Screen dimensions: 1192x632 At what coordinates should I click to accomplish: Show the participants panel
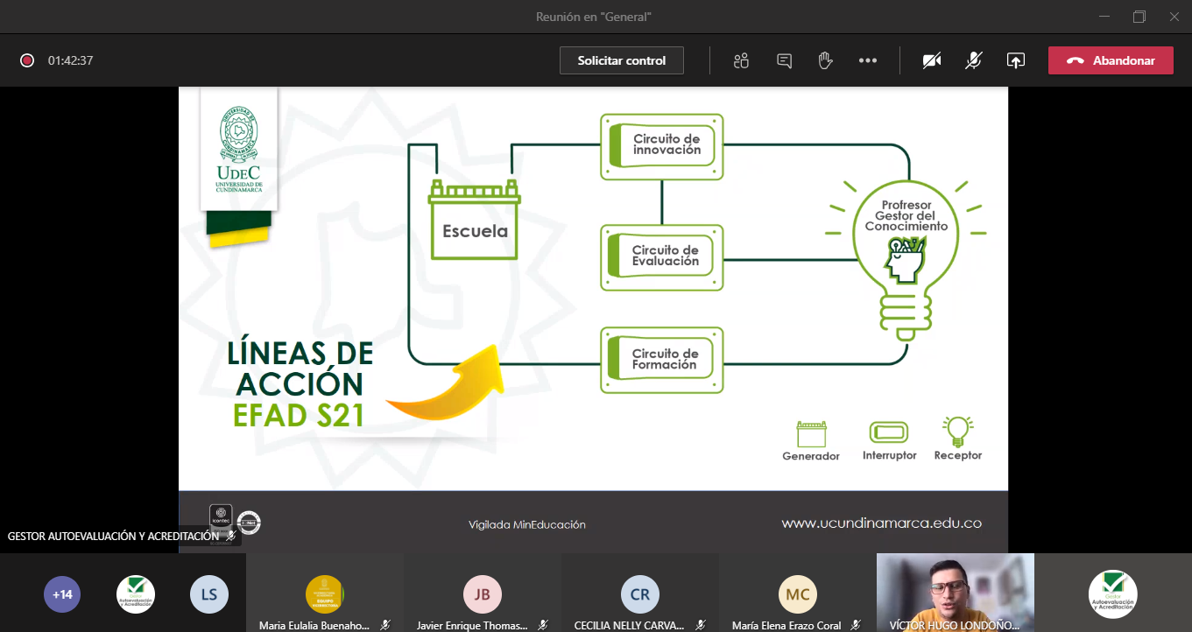tap(742, 60)
